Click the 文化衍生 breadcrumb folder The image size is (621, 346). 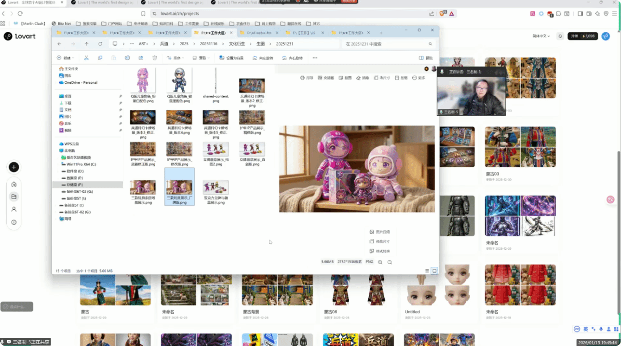pyautogui.click(x=237, y=44)
